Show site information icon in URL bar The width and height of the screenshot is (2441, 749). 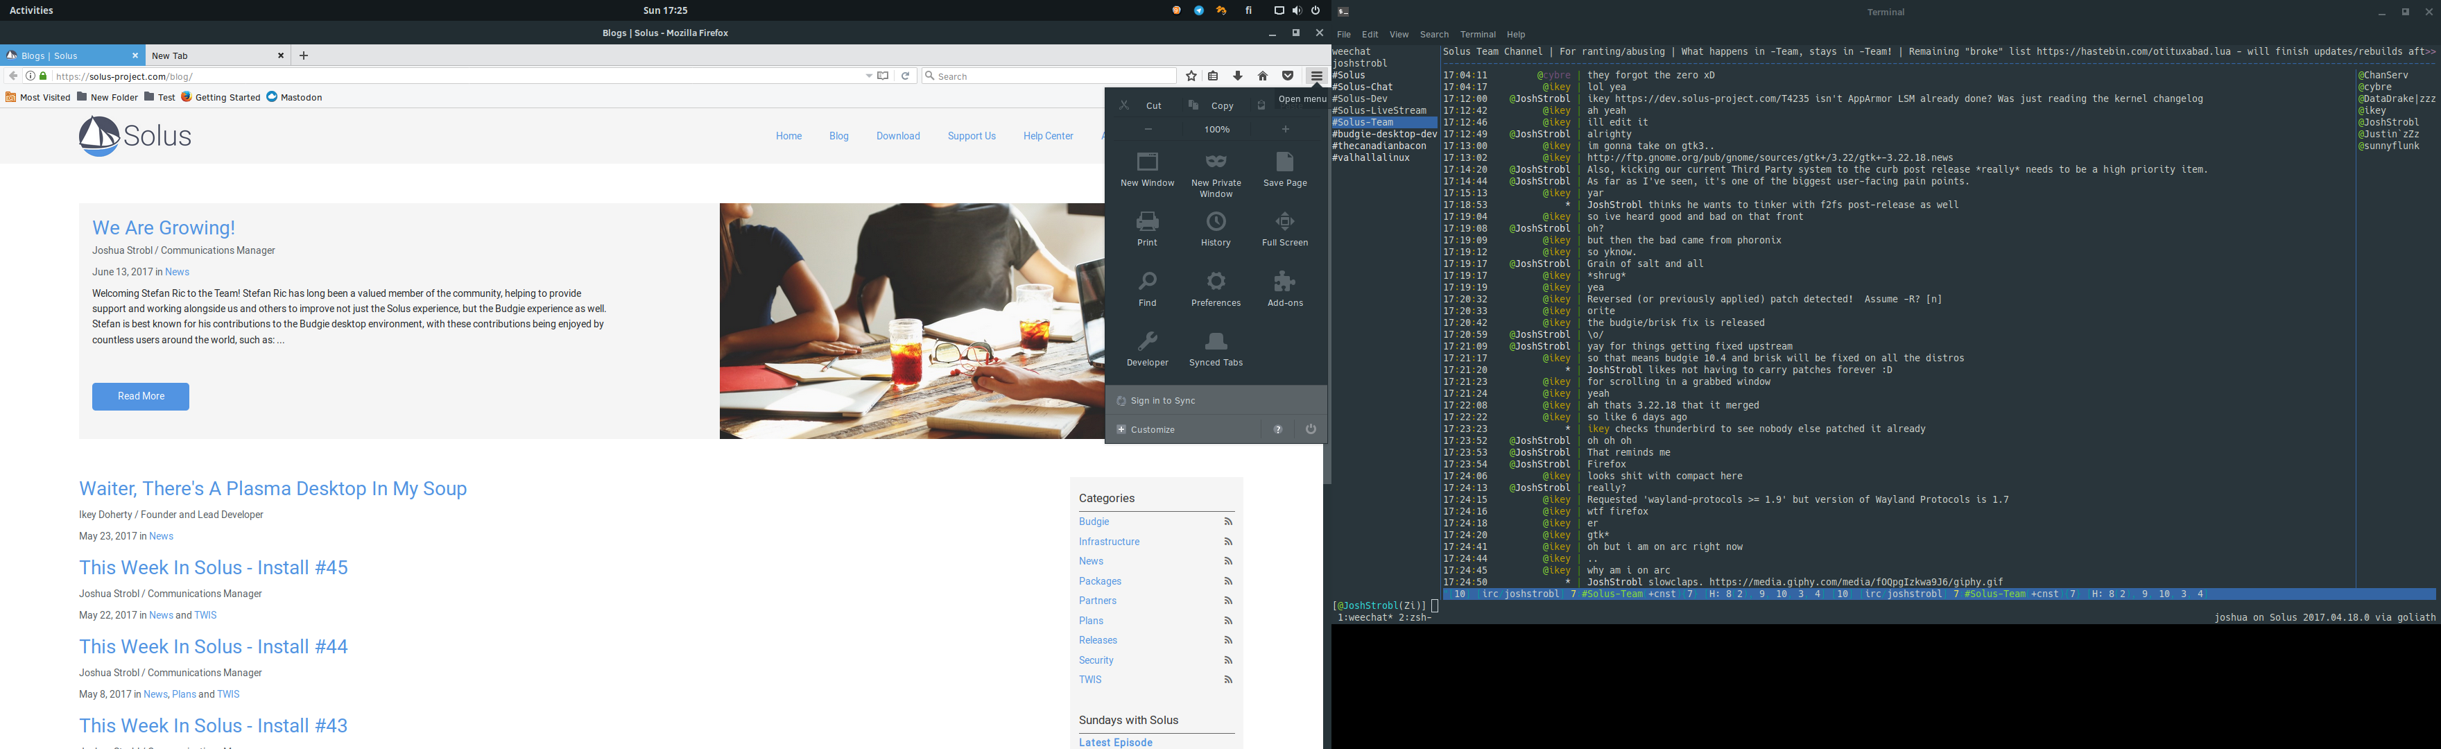point(31,76)
